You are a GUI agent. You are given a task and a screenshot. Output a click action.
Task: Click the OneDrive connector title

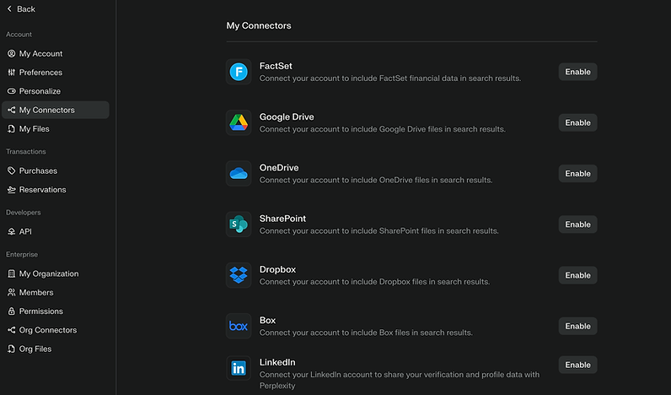pyautogui.click(x=279, y=168)
